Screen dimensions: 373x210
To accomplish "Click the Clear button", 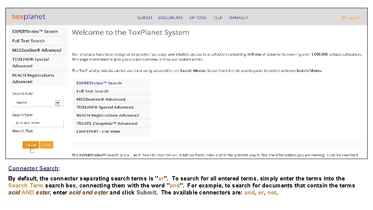I will [x=47, y=145].
